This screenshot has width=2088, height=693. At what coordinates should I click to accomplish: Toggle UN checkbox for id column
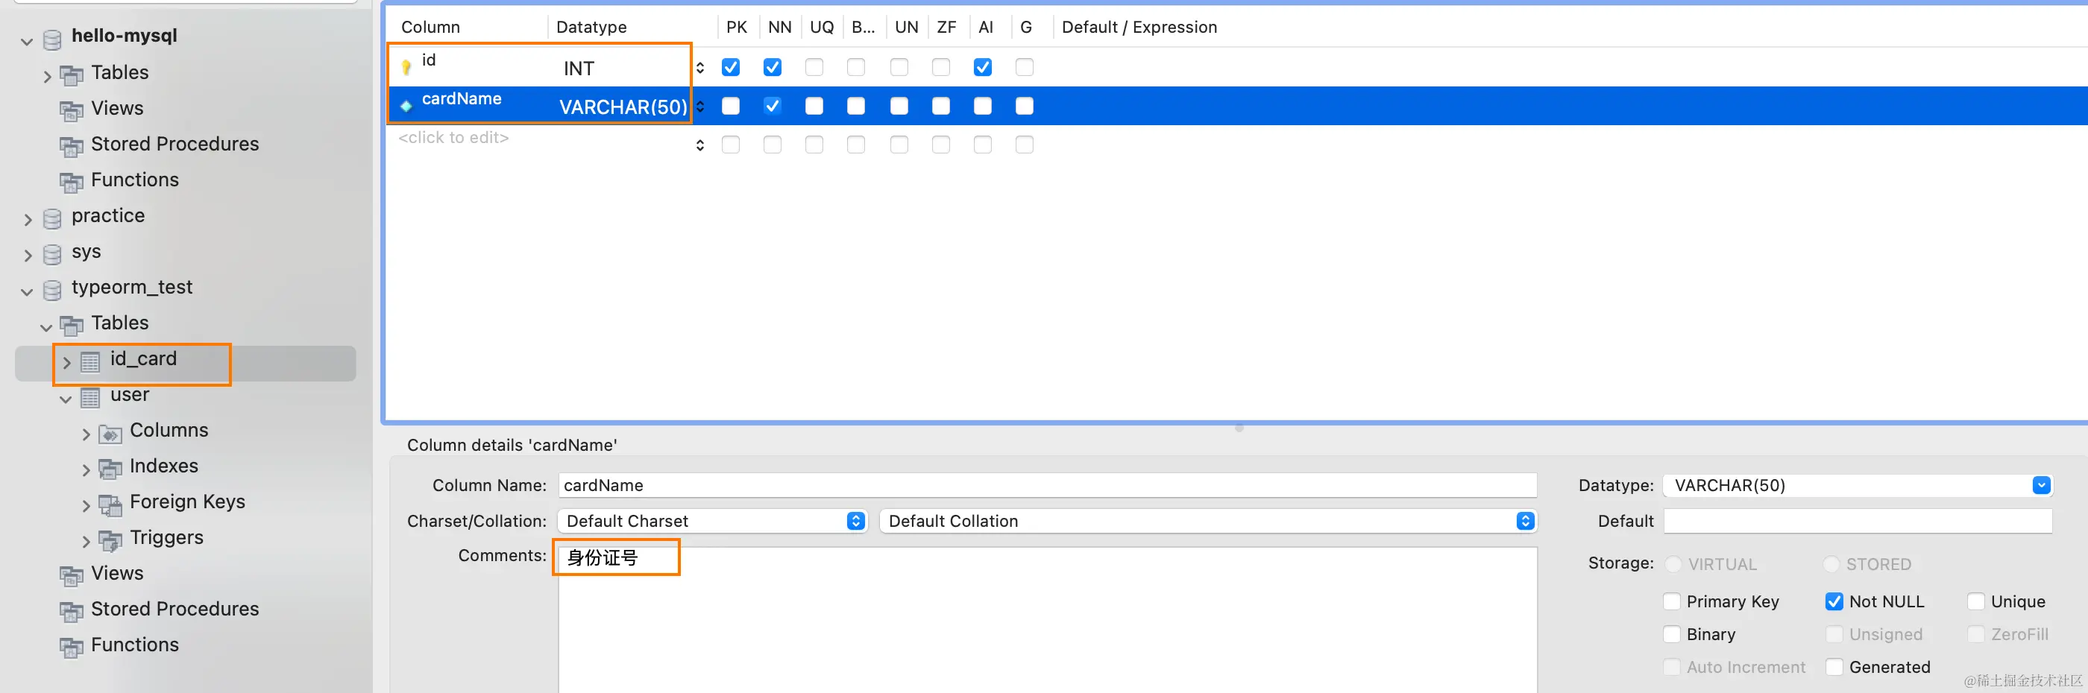click(x=899, y=67)
